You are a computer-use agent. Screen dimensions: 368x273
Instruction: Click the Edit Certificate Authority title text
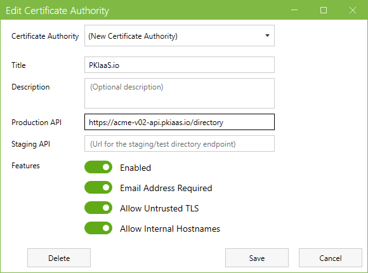tap(58, 11)
